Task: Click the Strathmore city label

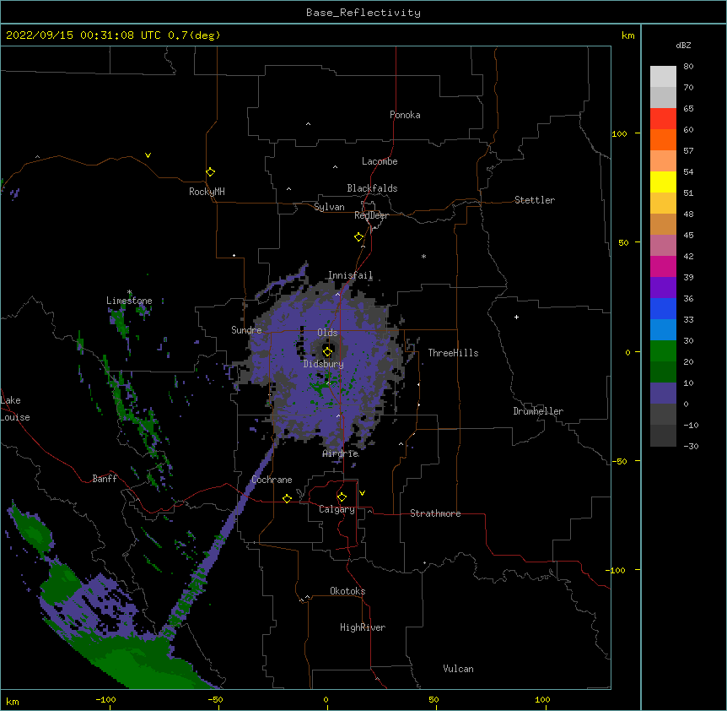Action: click(x=435, y=513)
